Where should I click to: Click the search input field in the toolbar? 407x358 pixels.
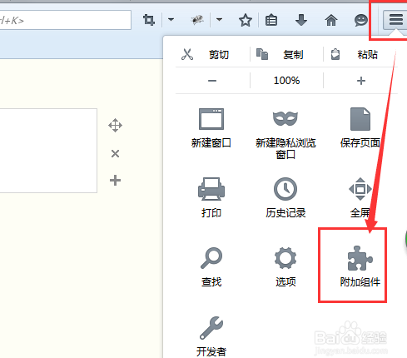[x=66, y=20]
